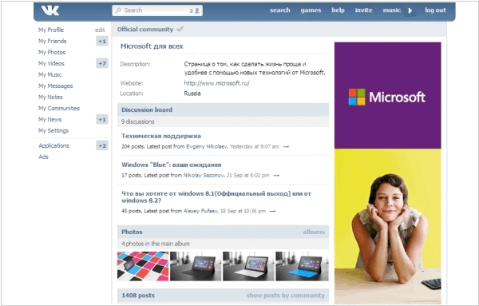The image size is (479, 306).
Task: Show the albums link in Photos section
Action: pos(314,232)
